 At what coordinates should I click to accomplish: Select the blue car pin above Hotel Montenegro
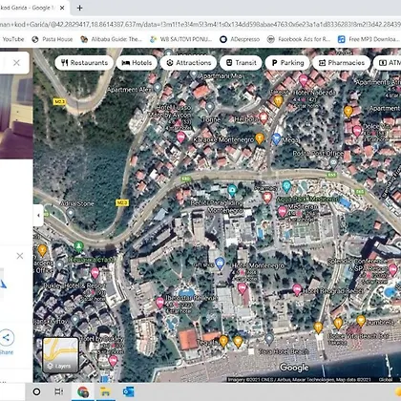(220, 264)
